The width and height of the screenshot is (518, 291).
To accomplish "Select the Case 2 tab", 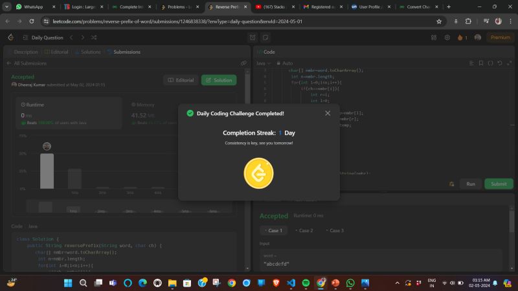I will pos(304,230).
